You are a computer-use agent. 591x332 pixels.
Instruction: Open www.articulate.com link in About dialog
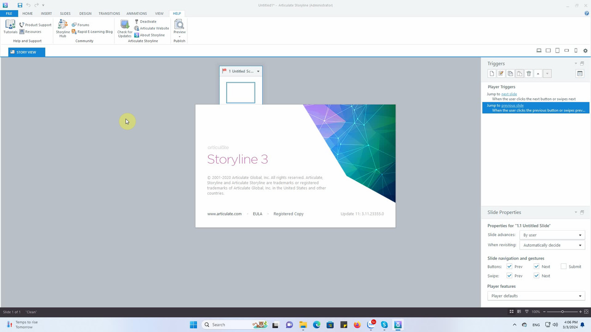coord(224,214)
